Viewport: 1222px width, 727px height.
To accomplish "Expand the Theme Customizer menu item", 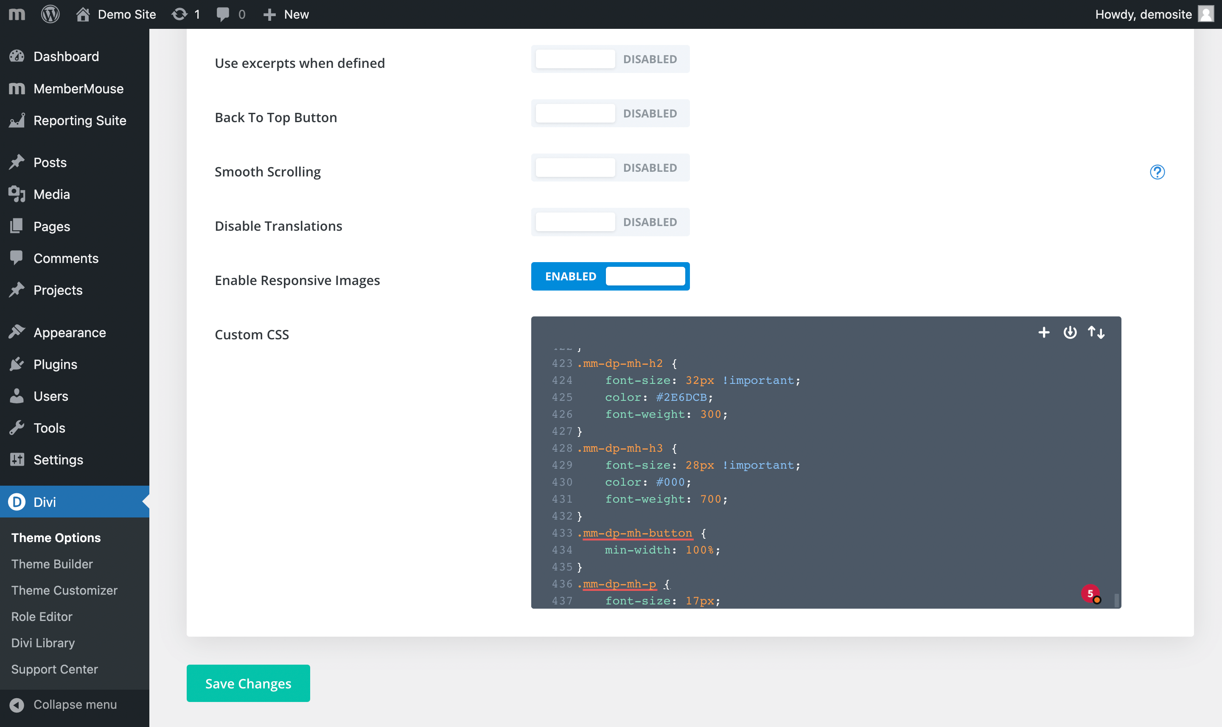I will pos(64,590).
